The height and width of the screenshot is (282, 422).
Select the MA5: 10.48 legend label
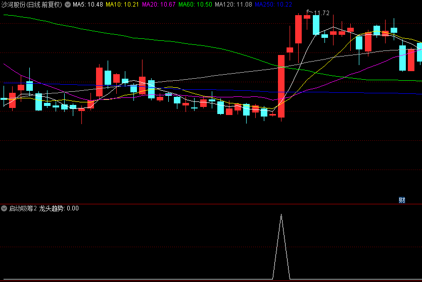pyautogui.click(x=88, y=5)
